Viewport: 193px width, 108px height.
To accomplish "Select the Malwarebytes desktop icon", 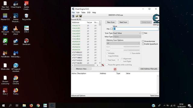I will 16,54.
